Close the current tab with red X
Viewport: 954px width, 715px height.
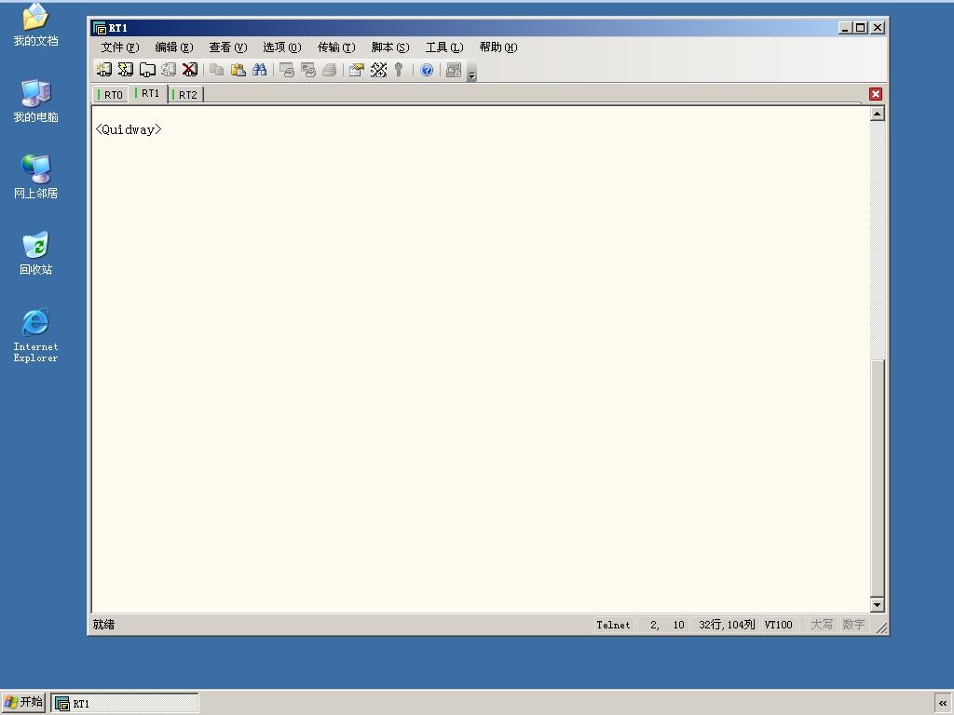coord(876,94)
